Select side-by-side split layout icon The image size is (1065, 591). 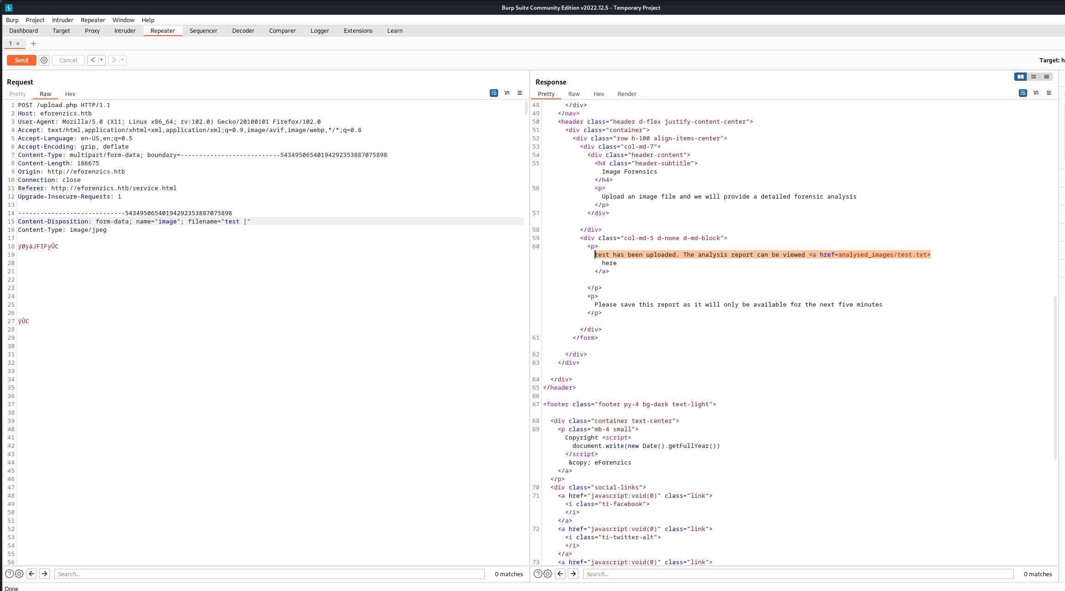point(1020,77)
